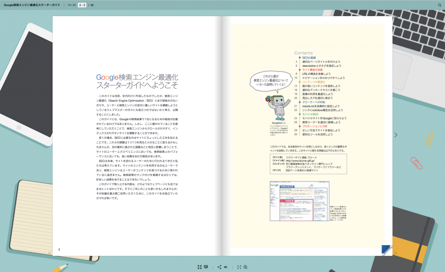Click entry '携帯ユーザーを適切に誘導しよう'

(x=321, y=122)
